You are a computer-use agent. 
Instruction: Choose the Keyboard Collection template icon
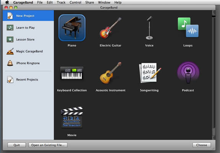click(72, 73)
